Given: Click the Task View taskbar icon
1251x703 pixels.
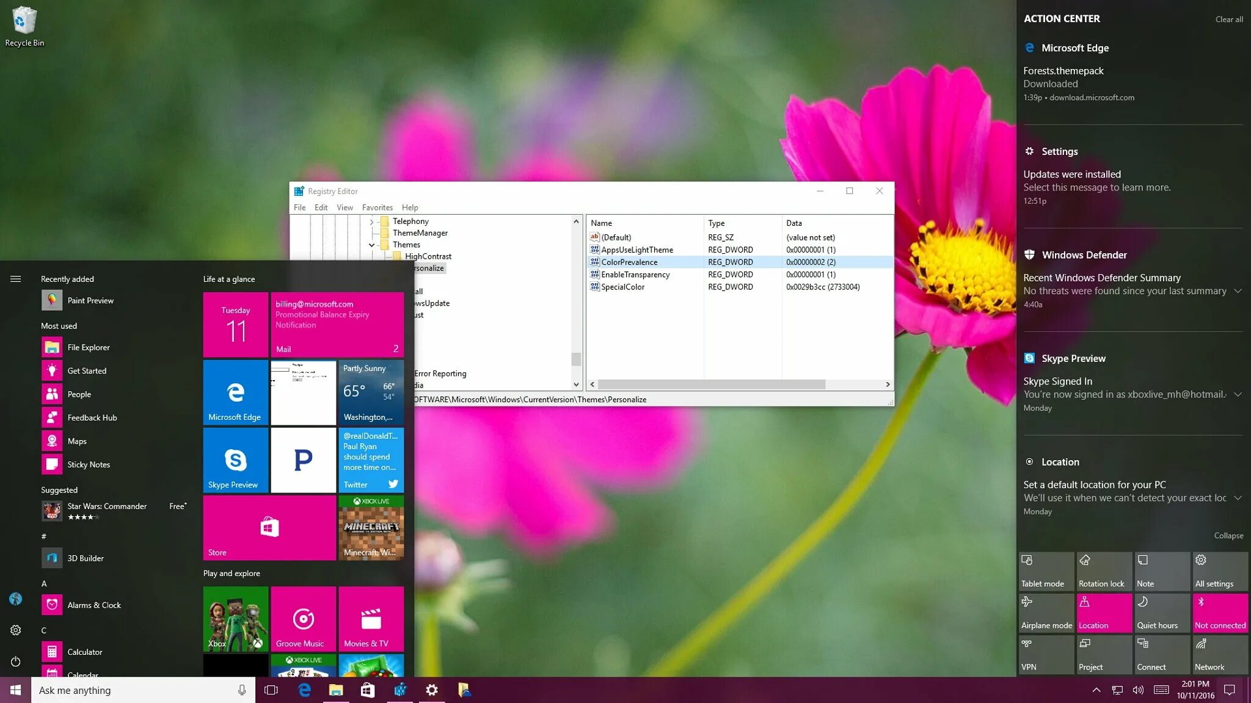Looking at the screenshot, I should point(271,690).
